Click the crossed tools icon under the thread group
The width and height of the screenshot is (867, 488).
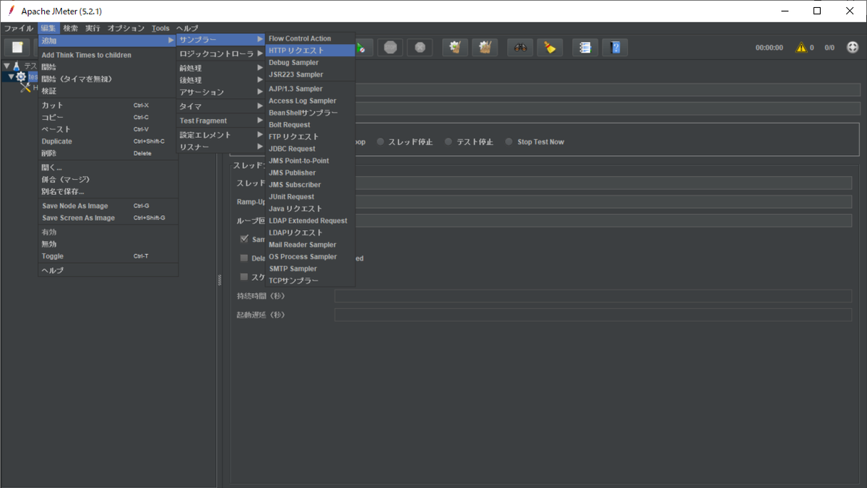(x=26, y=87)
